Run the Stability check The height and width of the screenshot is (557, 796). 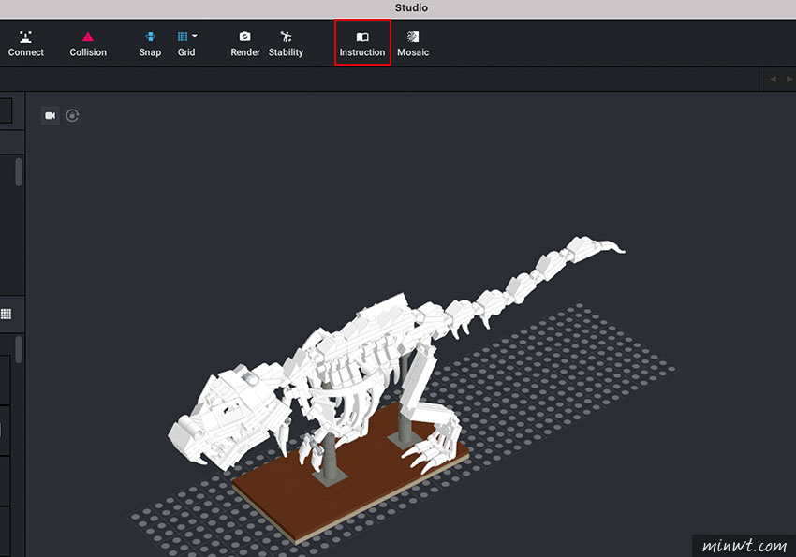click(x=286, y=44)
